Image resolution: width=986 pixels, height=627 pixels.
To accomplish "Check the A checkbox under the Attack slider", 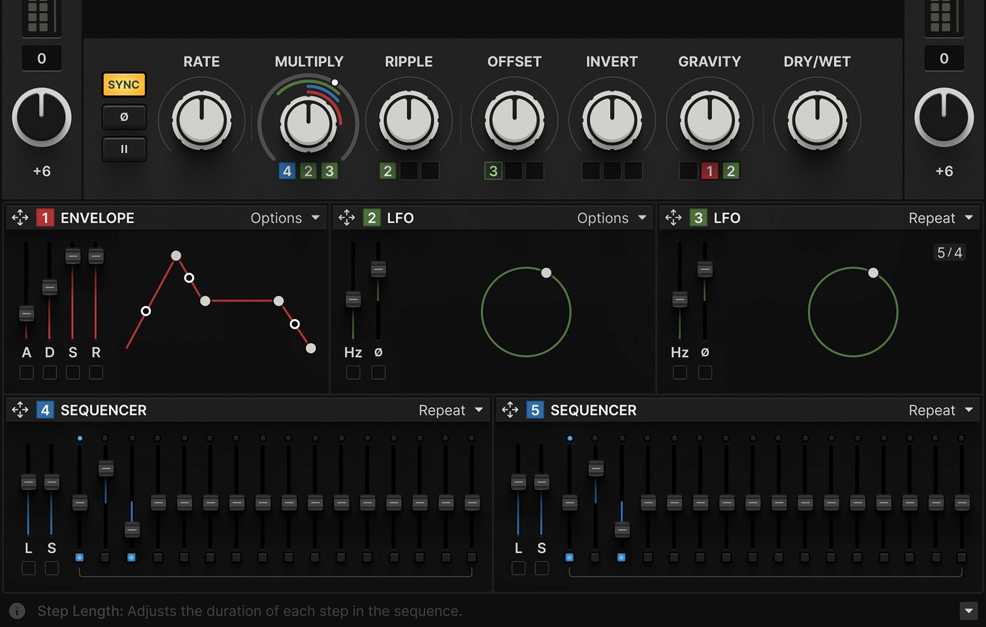I will tap(26, 373).
